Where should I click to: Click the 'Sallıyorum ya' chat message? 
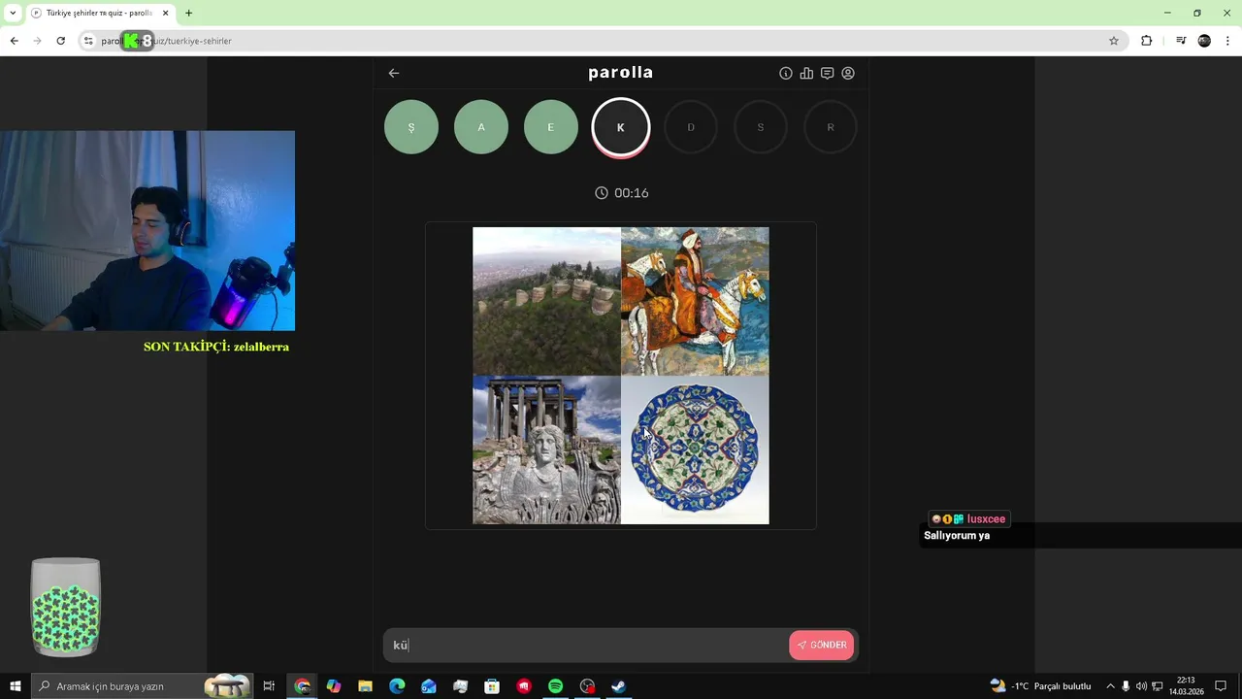click(957, 536)
